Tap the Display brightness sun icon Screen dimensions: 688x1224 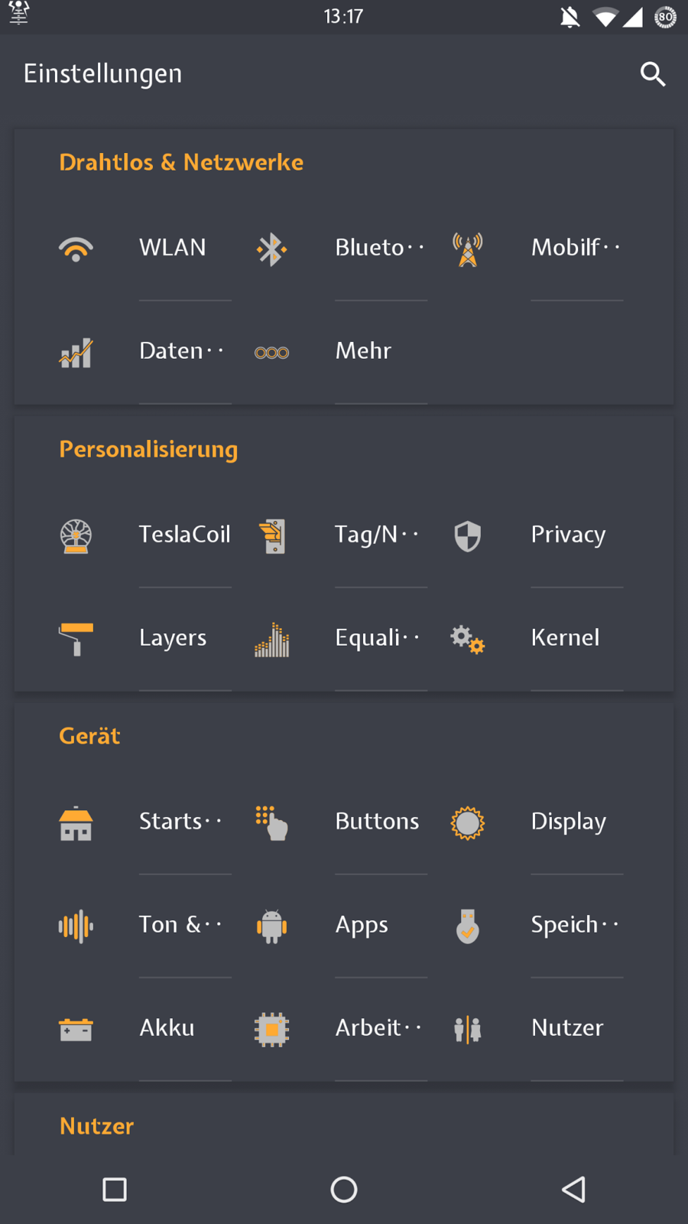coord(467,823)
